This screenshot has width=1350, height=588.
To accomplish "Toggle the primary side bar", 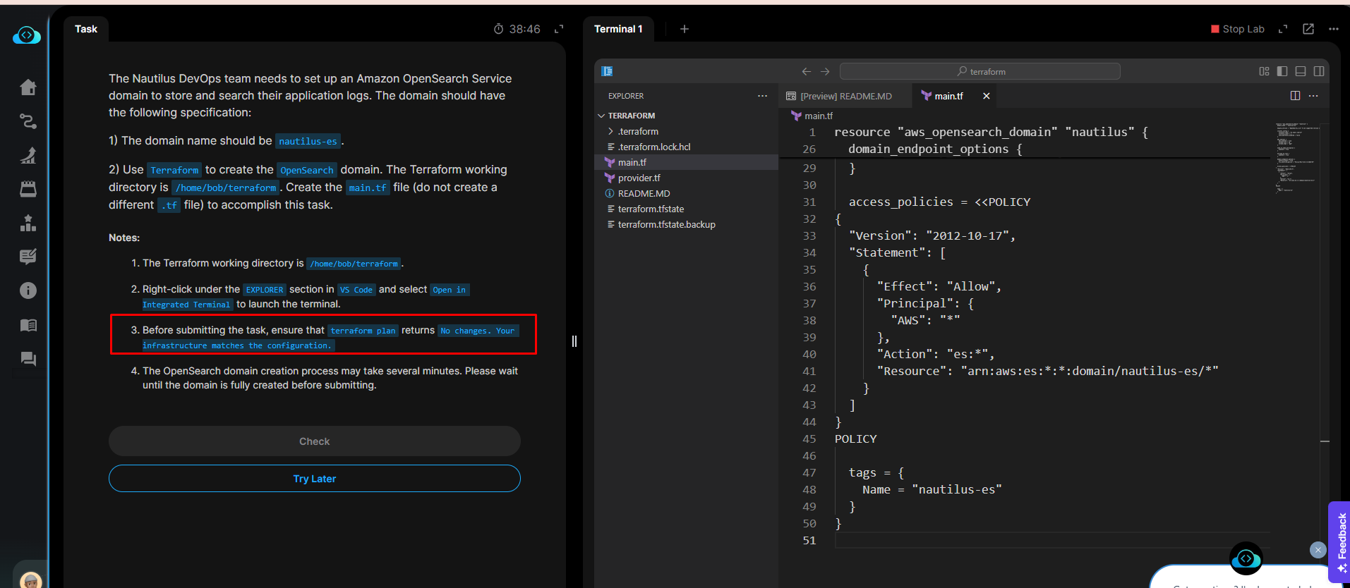I will tap(1282, 71).
